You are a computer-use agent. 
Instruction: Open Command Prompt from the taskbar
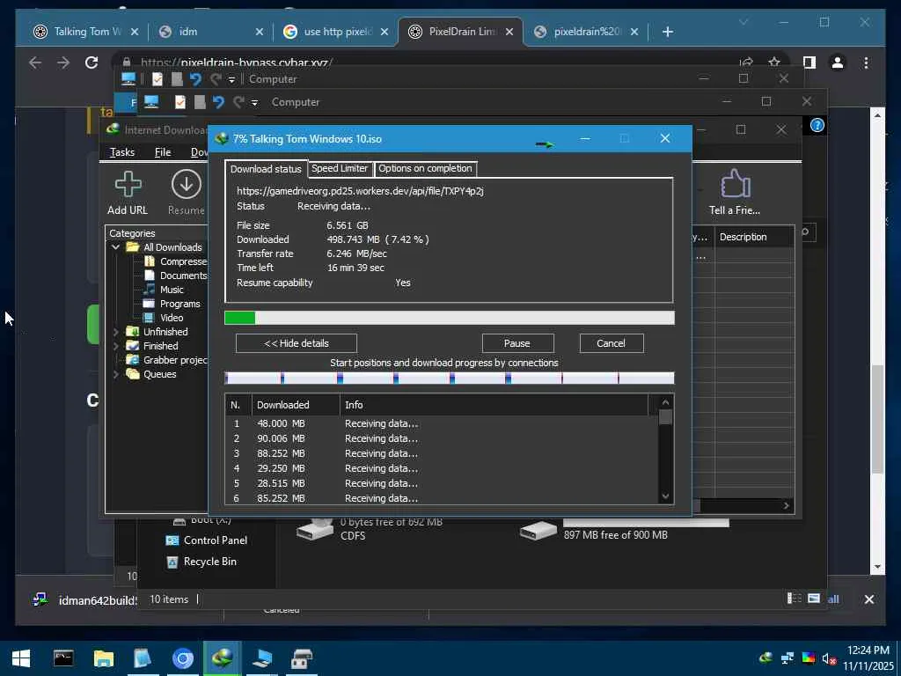click(x=63, y=658)
